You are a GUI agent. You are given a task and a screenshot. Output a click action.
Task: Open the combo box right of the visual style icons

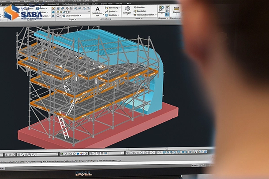[x=116, y=153]
